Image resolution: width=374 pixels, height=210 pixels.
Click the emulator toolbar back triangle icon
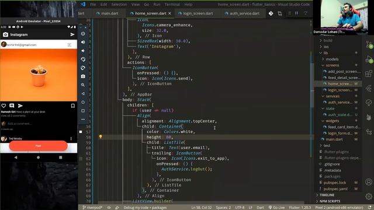83,93
